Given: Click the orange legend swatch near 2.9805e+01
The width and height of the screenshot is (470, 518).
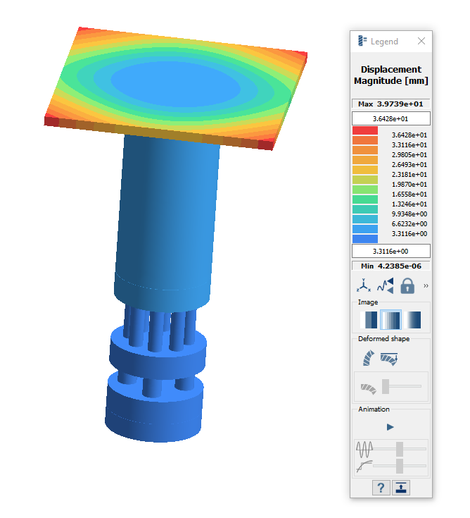Looking at the screenshot, I should (x=365, y=150).
